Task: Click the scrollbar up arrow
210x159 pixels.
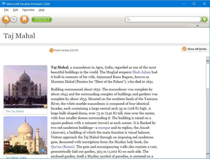Action: click(208, 61)
